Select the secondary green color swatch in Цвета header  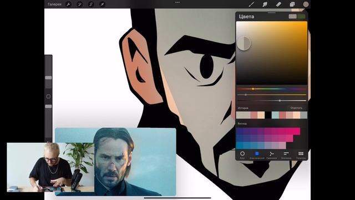click(x=301, y=16)
